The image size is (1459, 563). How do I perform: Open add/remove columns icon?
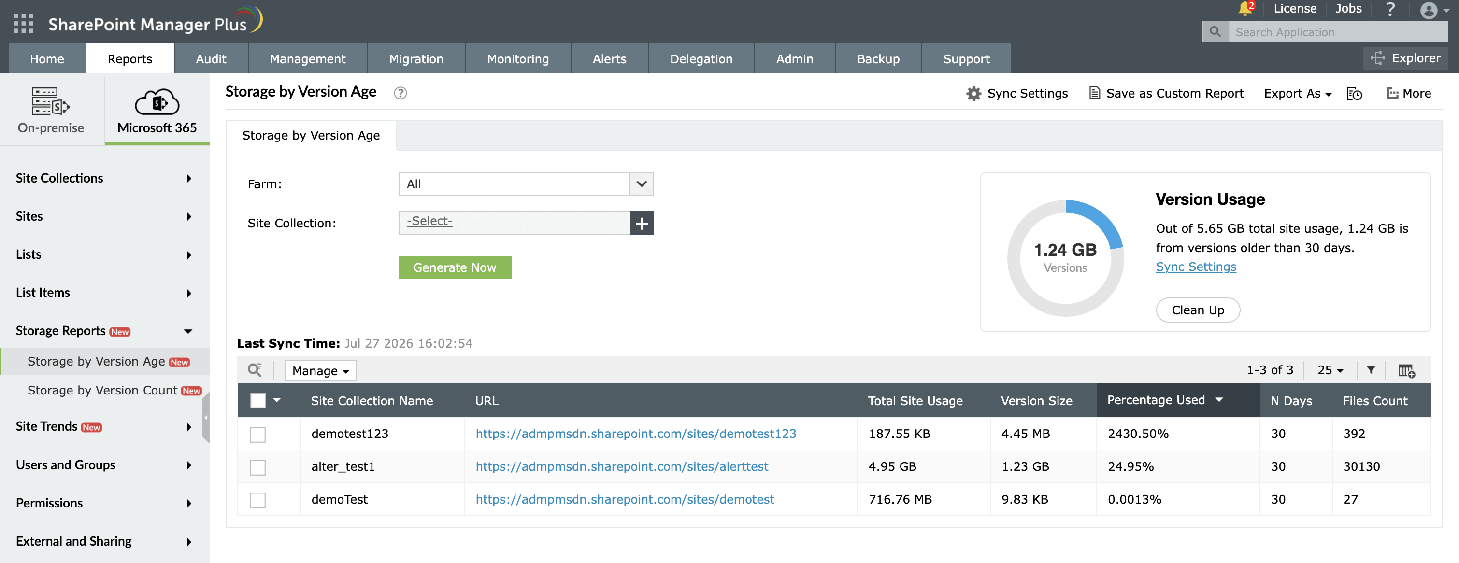click(x=1406, y=371)
